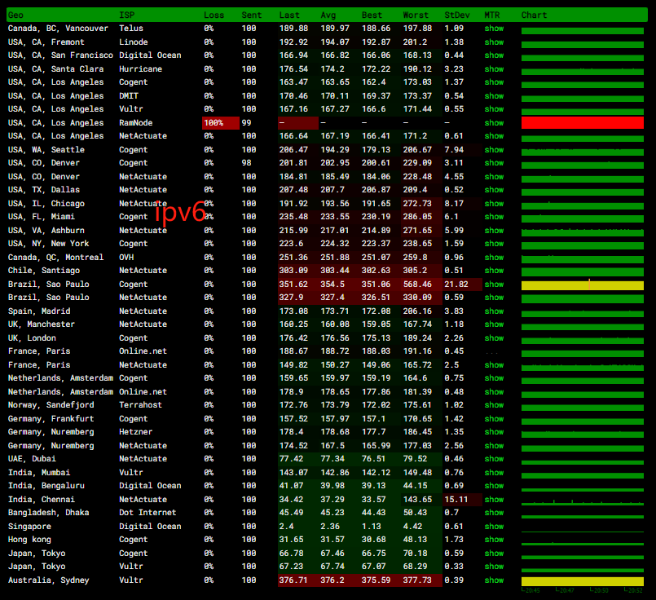
Task: Click the chart for India Chennai row
Action: (583, 501)
